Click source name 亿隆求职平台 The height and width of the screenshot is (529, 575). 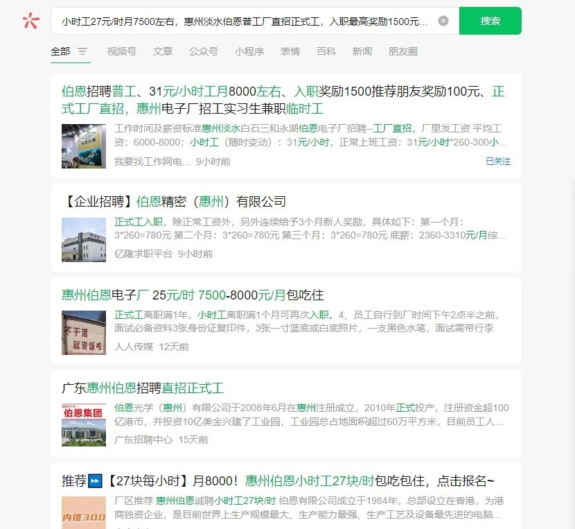[143, 254]
